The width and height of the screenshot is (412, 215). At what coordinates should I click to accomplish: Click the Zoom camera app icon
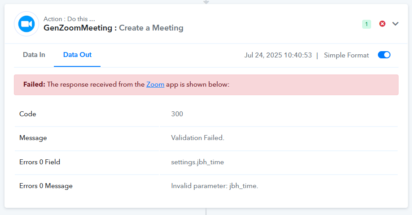[26, 24]
